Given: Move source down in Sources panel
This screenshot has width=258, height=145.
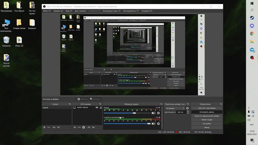Looking at the screenshot, I should pyautogui.click(x=93, y=127).
